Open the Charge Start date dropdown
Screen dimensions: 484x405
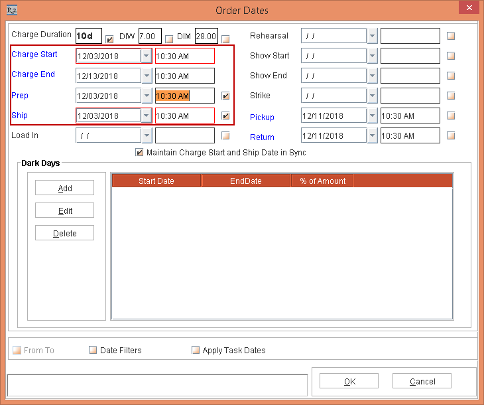click(x=147, y=56)
